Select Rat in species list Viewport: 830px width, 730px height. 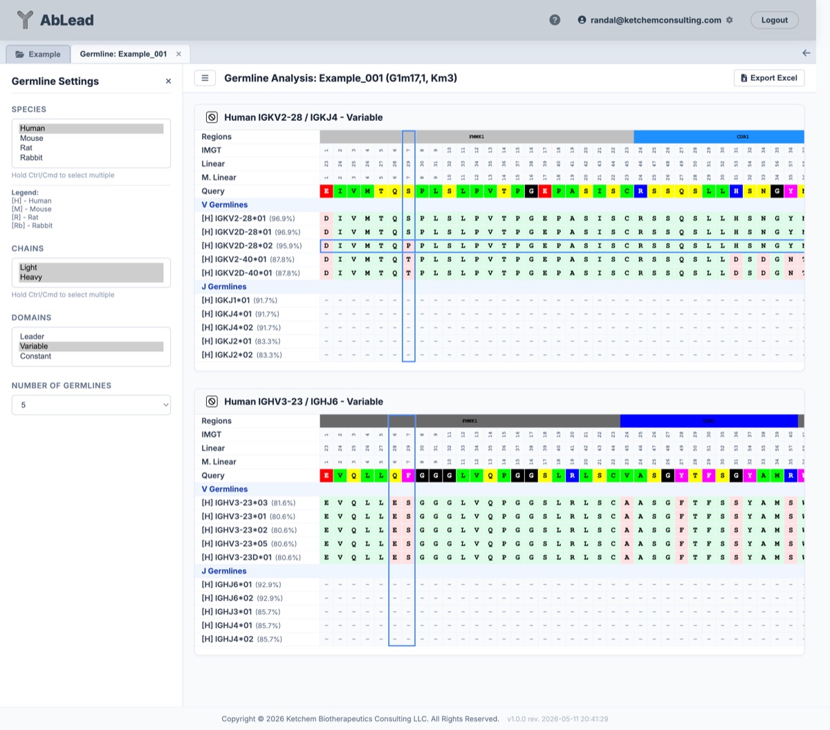(91, 148)
